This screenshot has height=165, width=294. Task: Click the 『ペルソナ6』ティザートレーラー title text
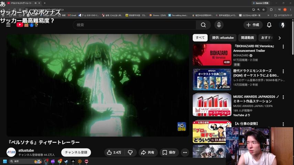click(x=44, y=142)
